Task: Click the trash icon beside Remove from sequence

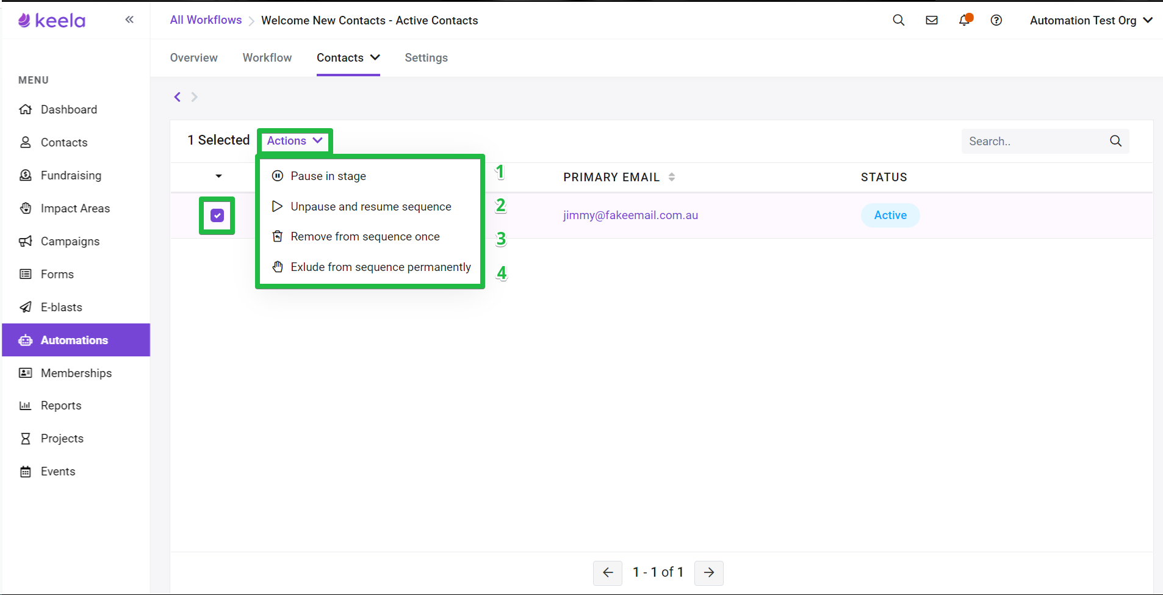Action: tap(278, 236)
